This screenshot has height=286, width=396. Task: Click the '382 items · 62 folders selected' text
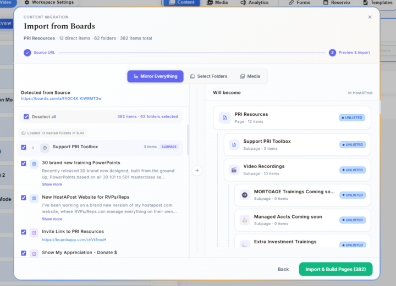(147, 117)
